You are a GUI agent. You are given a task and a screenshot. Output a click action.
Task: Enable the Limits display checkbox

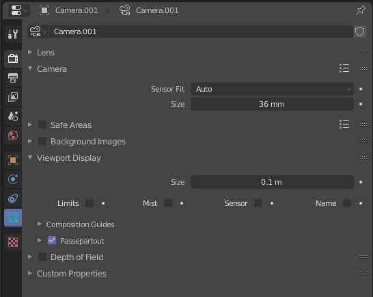[89, 203]
